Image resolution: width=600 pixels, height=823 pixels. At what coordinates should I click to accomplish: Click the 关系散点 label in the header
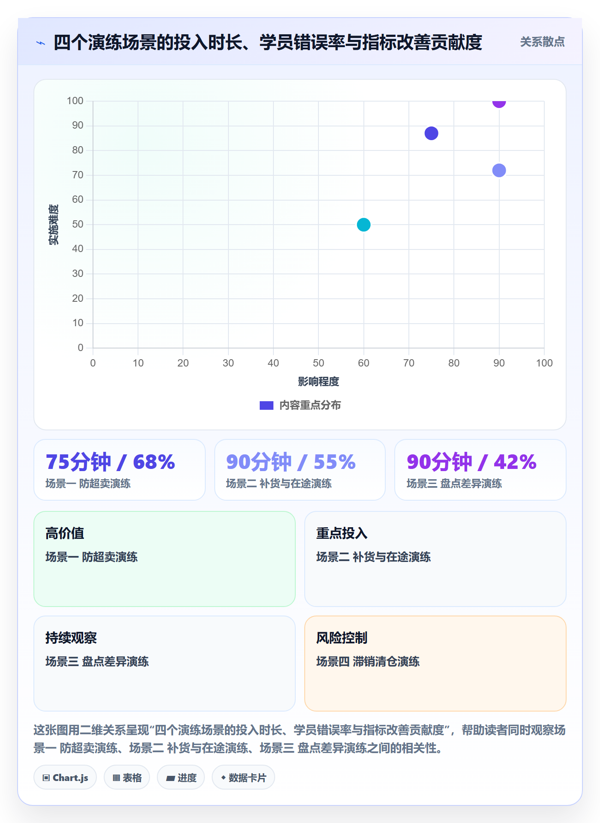[x=542, y=42]
